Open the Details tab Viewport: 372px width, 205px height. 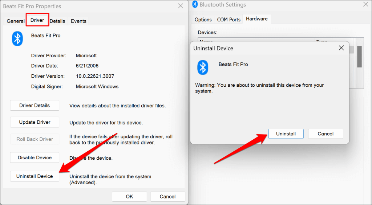(57, 21)
